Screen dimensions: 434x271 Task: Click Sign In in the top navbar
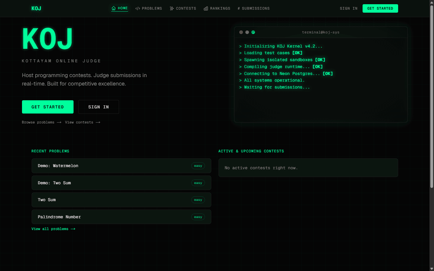(349, 8)
